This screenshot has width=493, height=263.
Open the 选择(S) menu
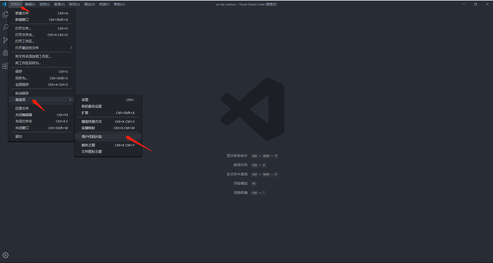(44, 4)
